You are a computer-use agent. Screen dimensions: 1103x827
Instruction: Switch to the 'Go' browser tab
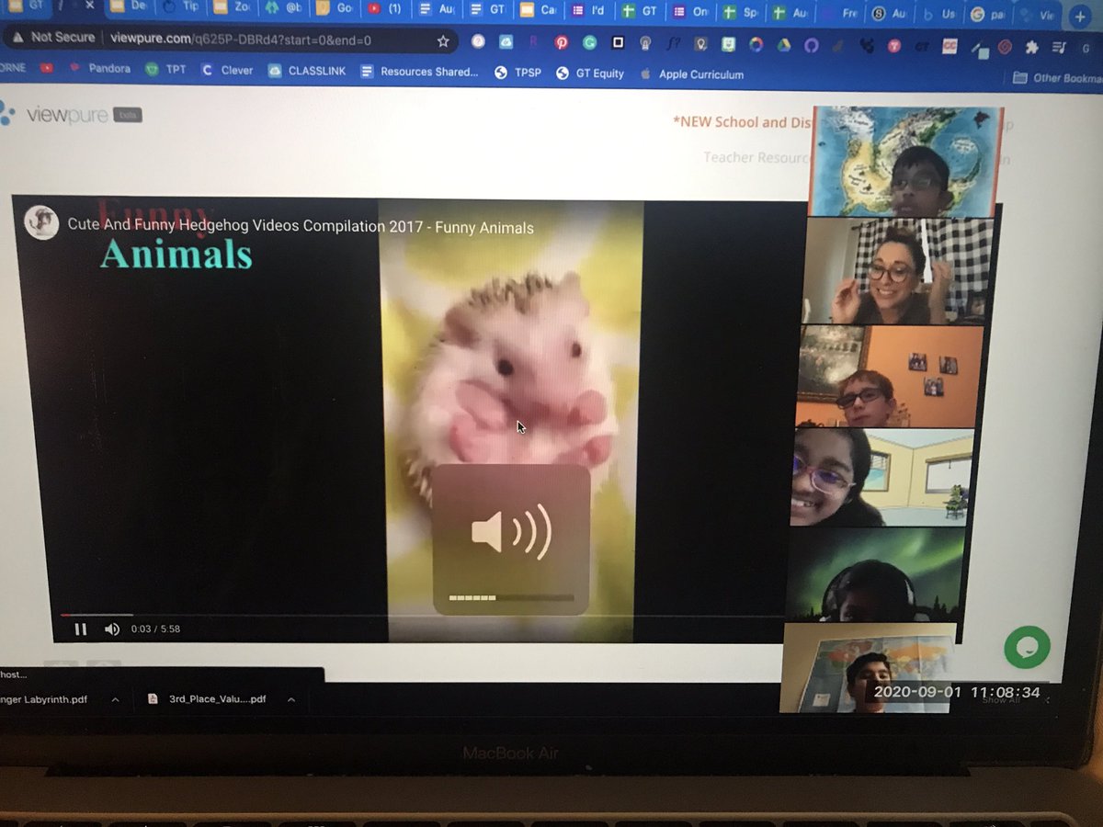pos(335,9)
